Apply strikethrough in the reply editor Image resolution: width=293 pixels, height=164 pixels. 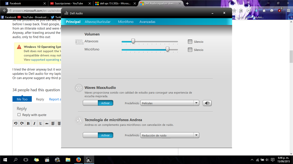tap(47, 123)
